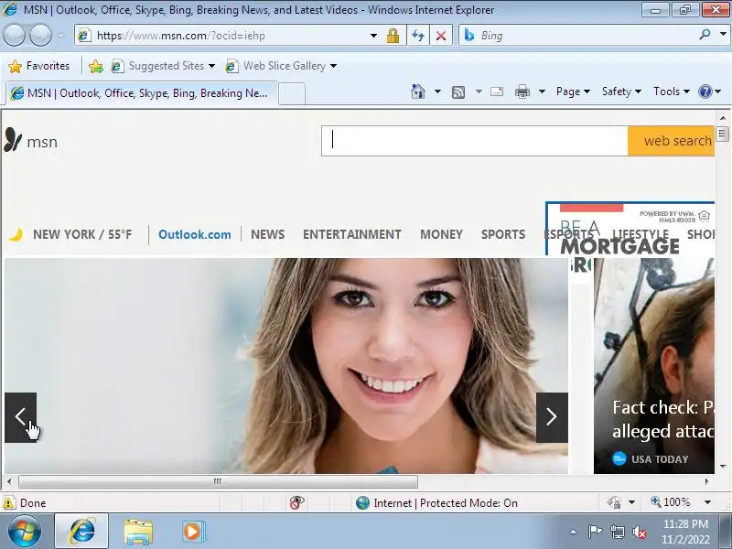Open a new blank tab

pos(292,93)
